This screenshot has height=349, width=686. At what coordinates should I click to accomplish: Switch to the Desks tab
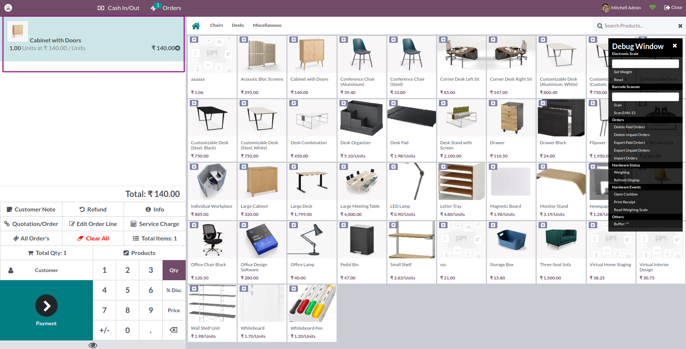click(238, 25)
